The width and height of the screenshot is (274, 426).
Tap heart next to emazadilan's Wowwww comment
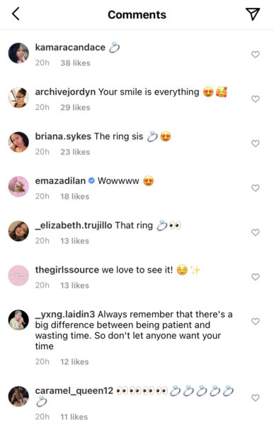pyautogui.click(x=256, y=187)
